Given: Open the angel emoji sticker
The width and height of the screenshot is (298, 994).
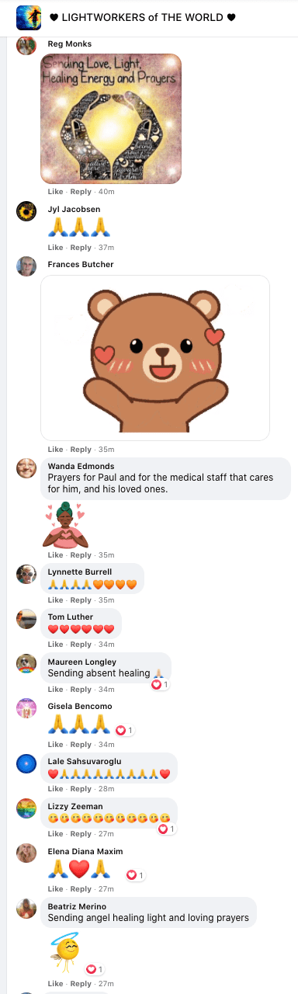Looking at the screenshot, I should pyautogui.click(x=66, y=953).
